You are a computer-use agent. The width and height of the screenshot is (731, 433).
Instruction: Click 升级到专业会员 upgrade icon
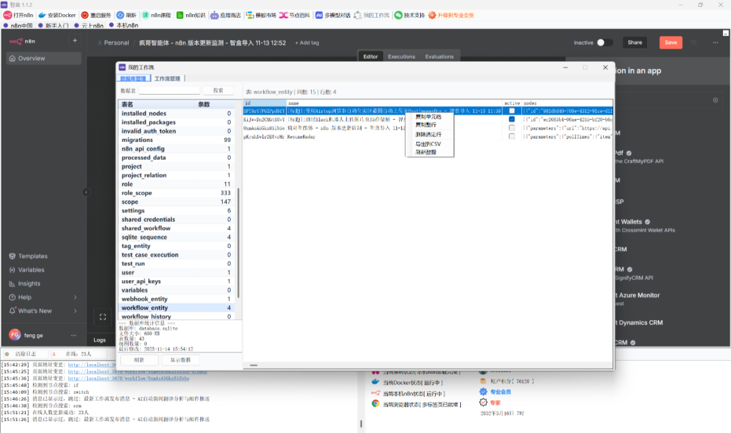pos(432,15)
